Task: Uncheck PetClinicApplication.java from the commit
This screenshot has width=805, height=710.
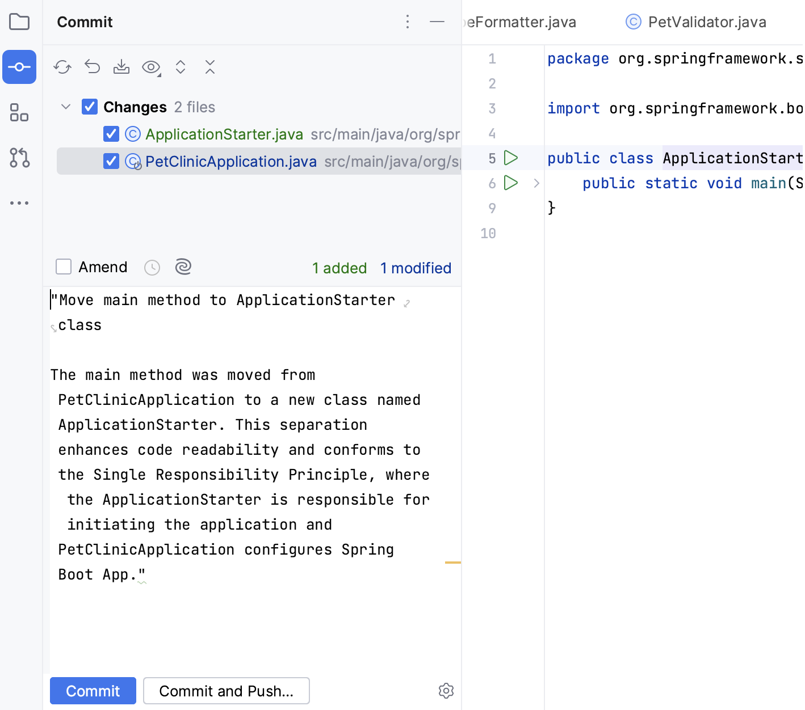Action: coord(111,161)
